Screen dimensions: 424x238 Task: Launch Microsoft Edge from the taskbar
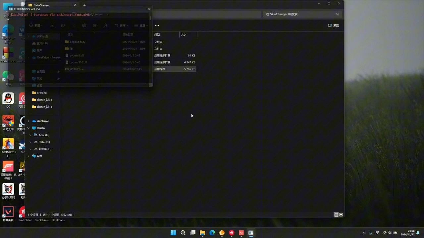tap(212, 233)
